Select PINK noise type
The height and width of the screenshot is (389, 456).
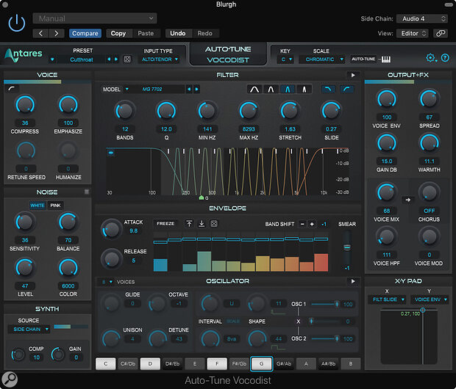click(55, 206)
